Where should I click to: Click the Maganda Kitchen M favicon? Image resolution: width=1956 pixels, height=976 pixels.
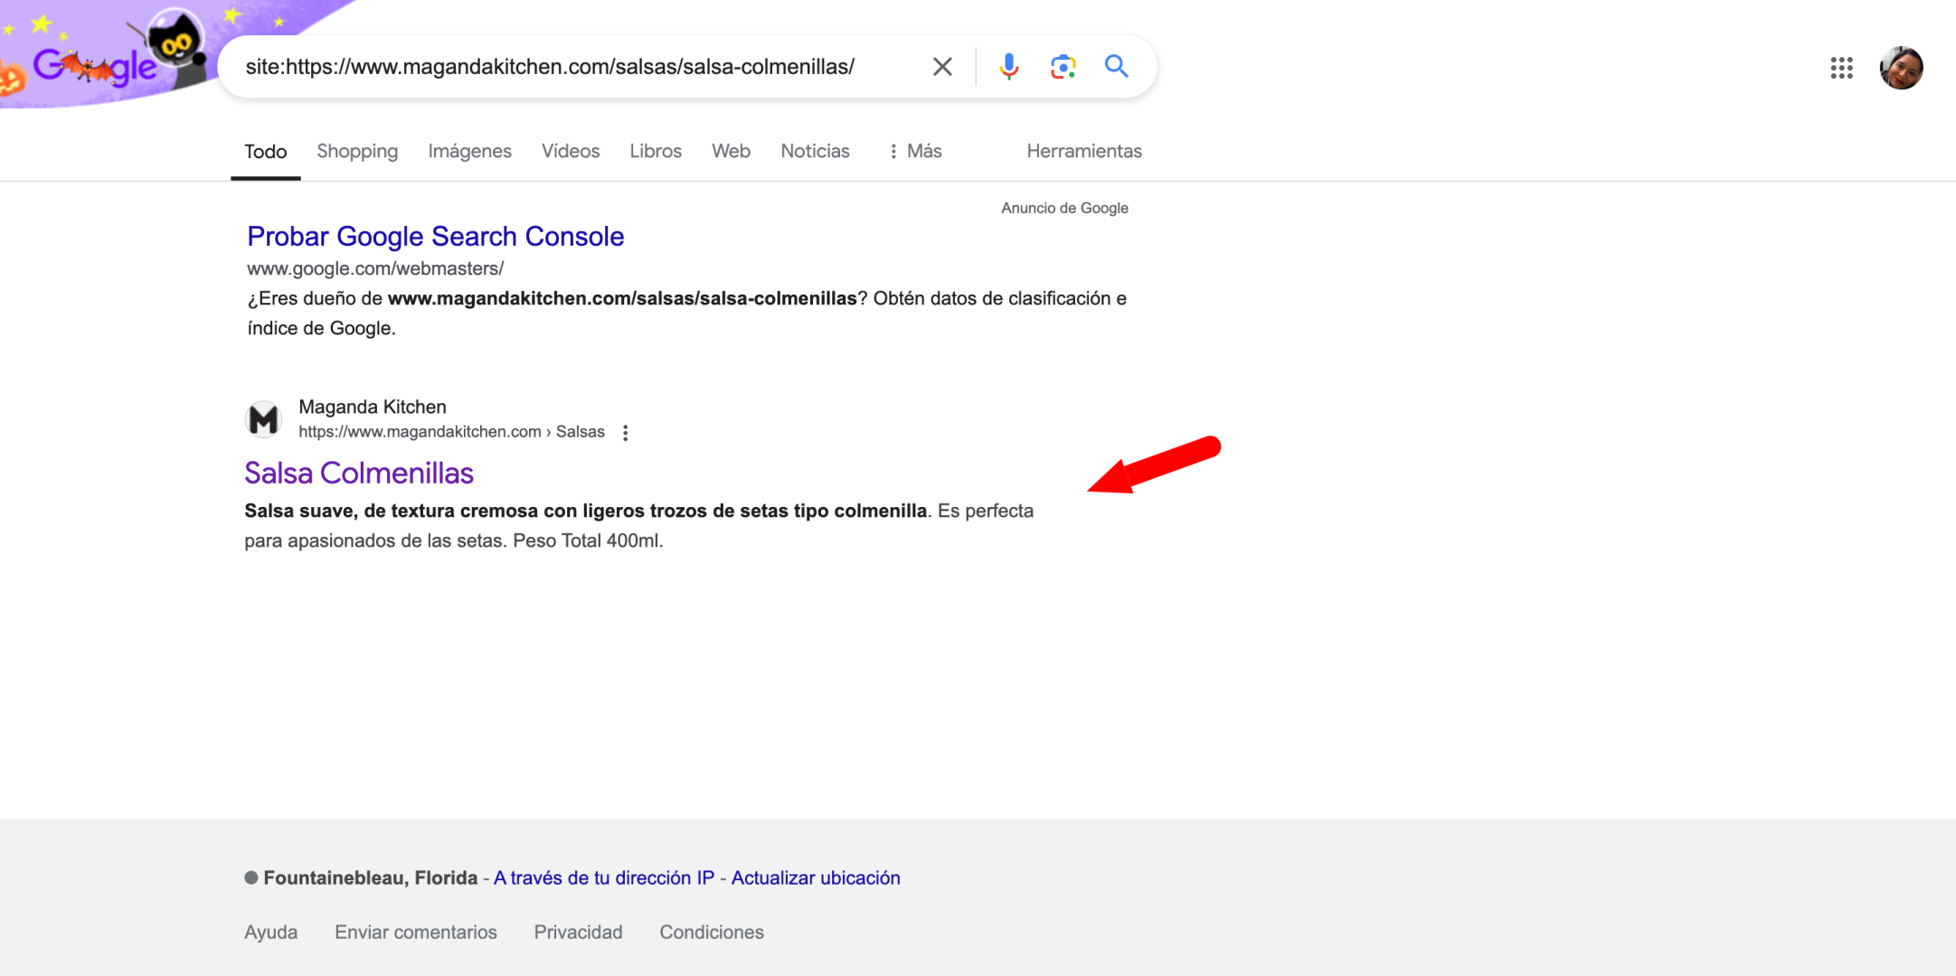click(263, 419)
